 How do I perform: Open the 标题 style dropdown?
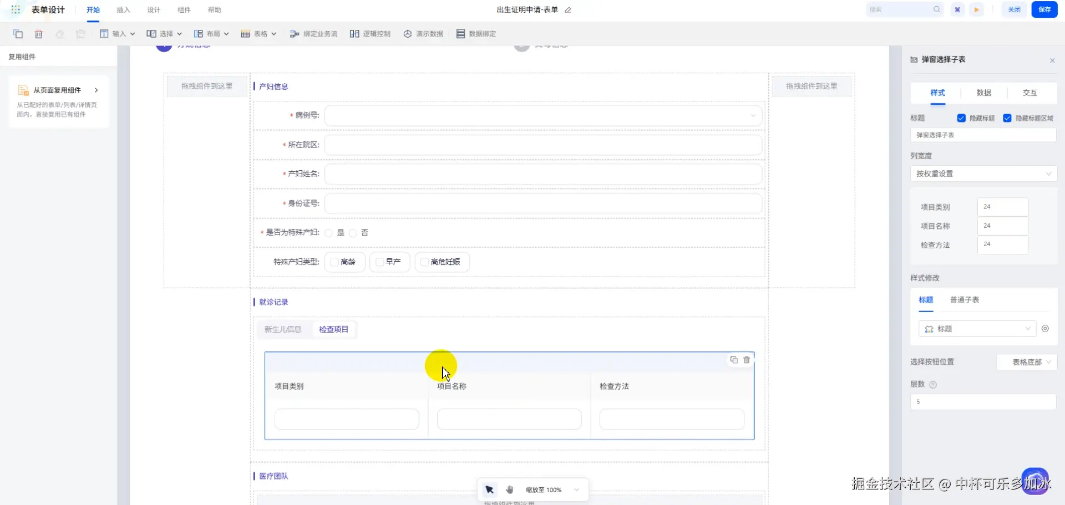[977, 329]
